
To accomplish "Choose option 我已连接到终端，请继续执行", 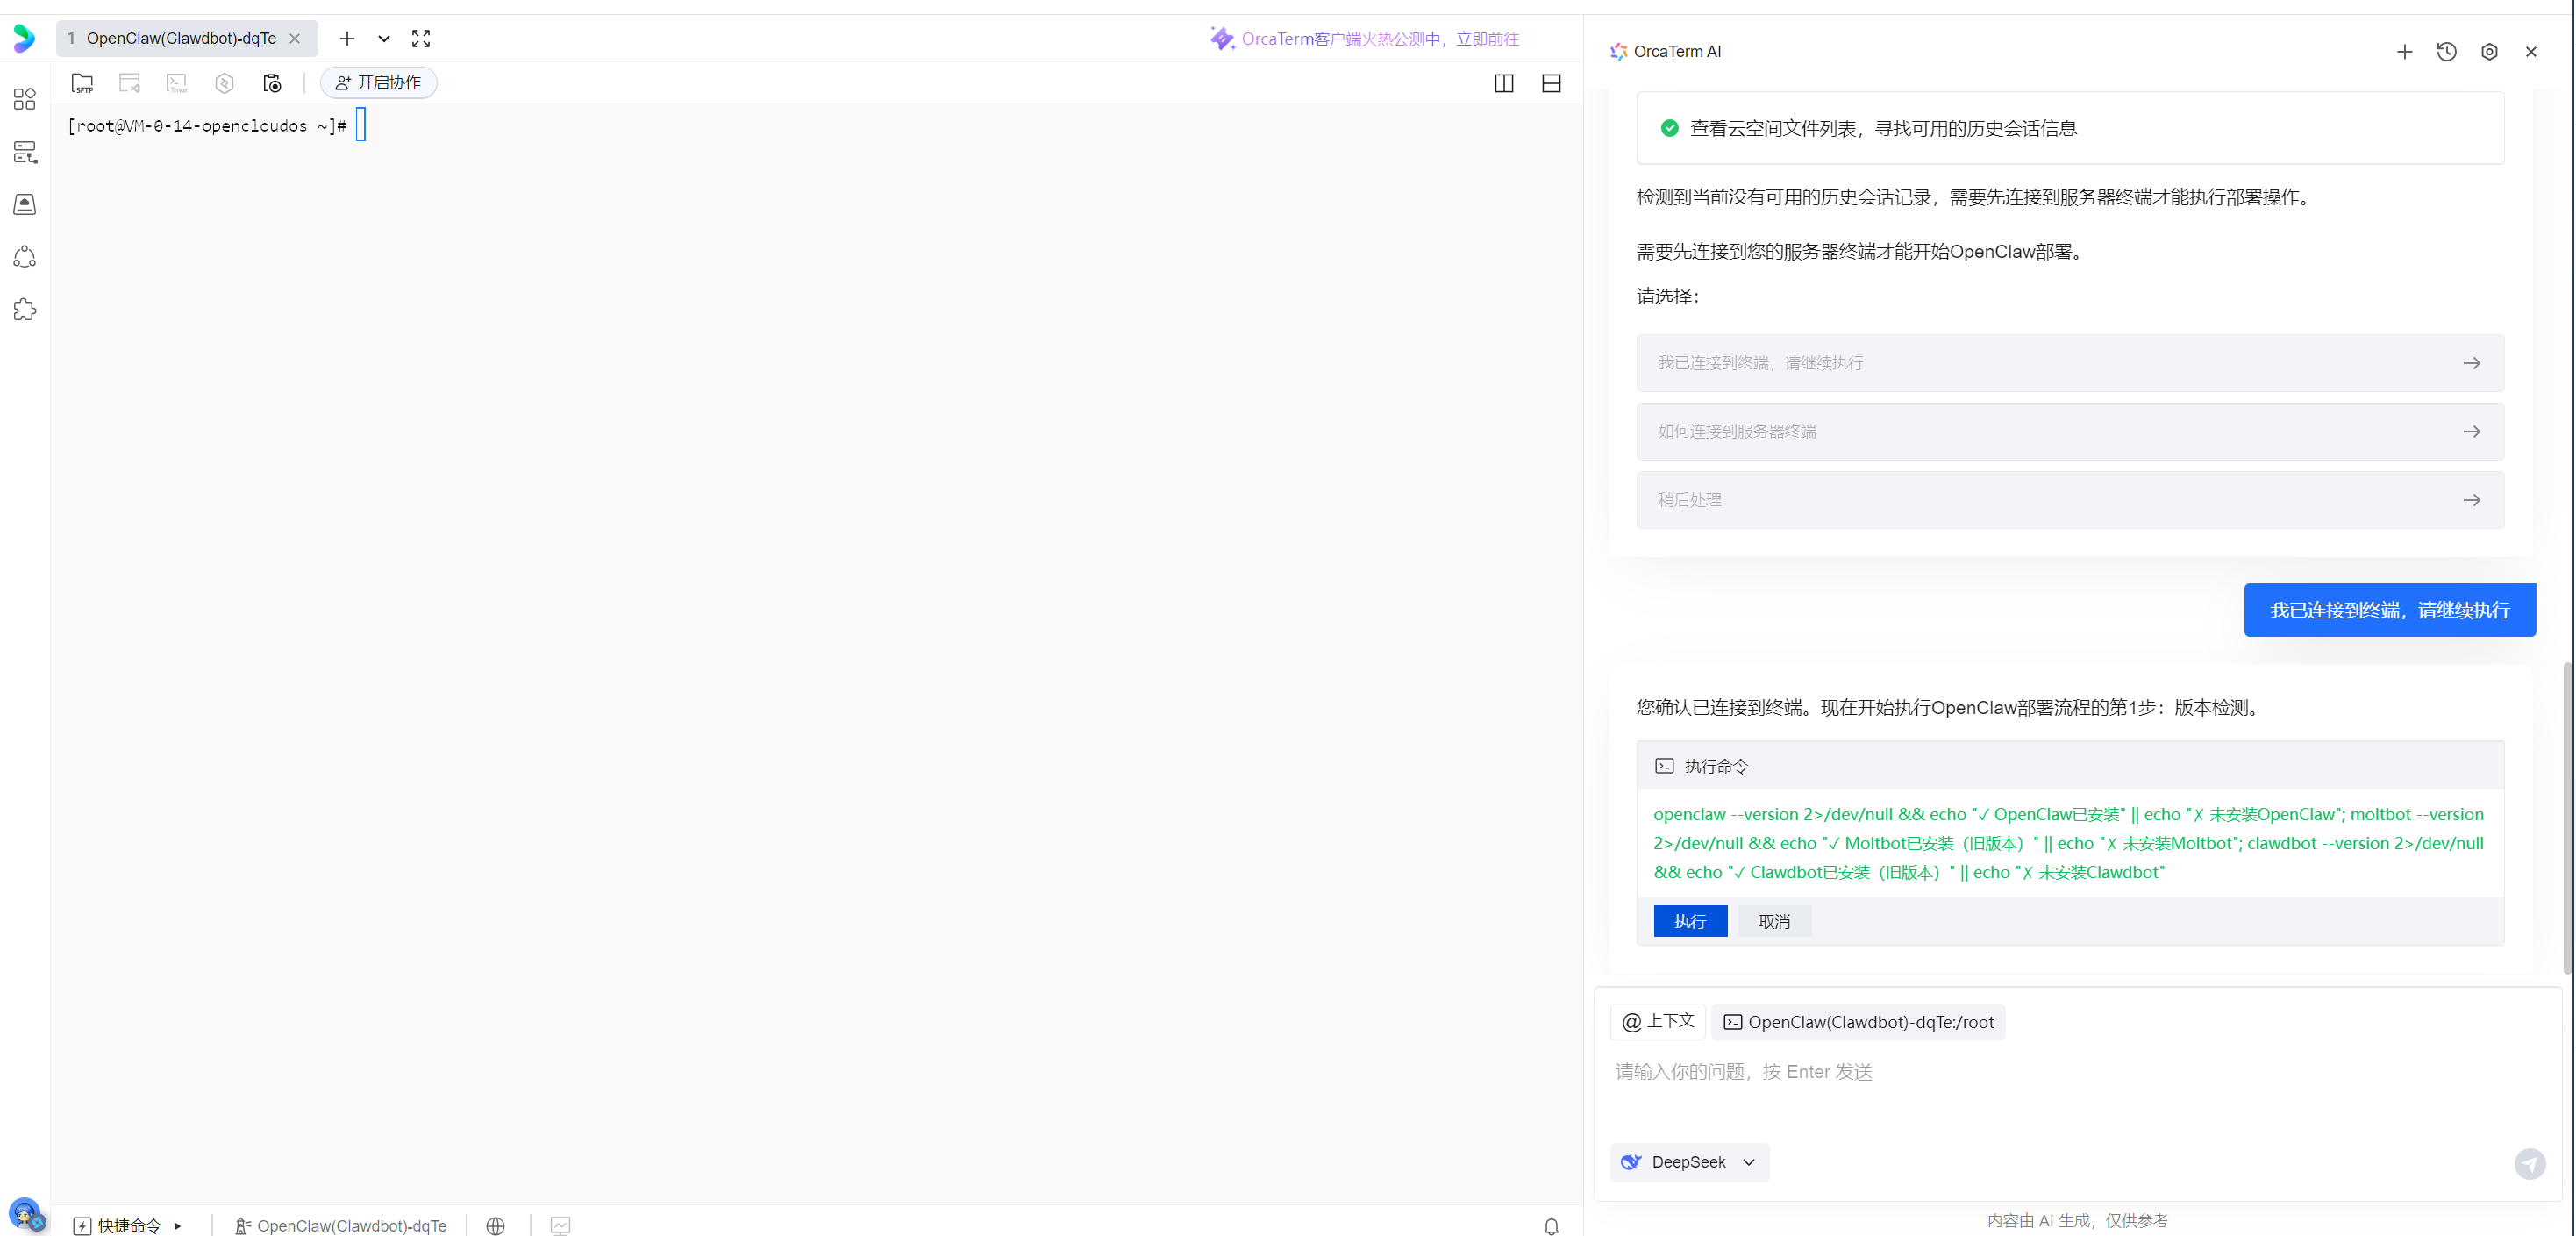I will (2070, 363).
